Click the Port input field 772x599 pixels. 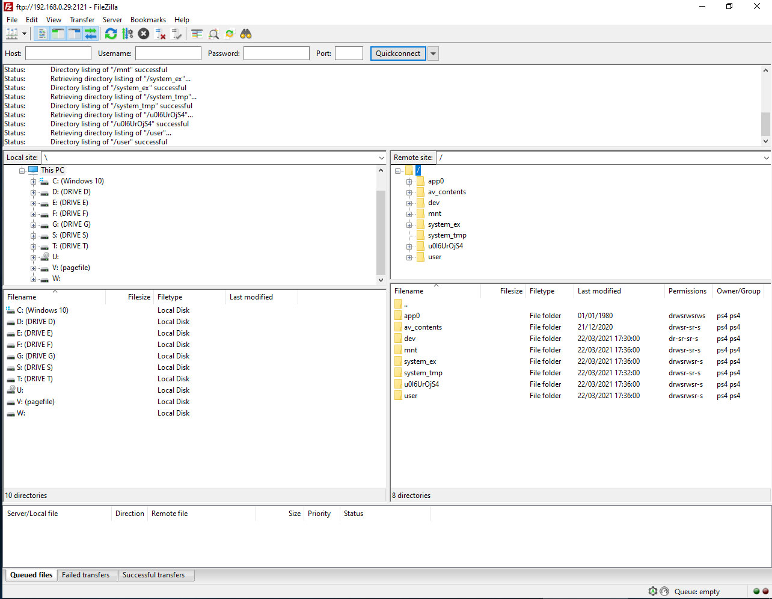pyautogui.click(x=349, y=54)
